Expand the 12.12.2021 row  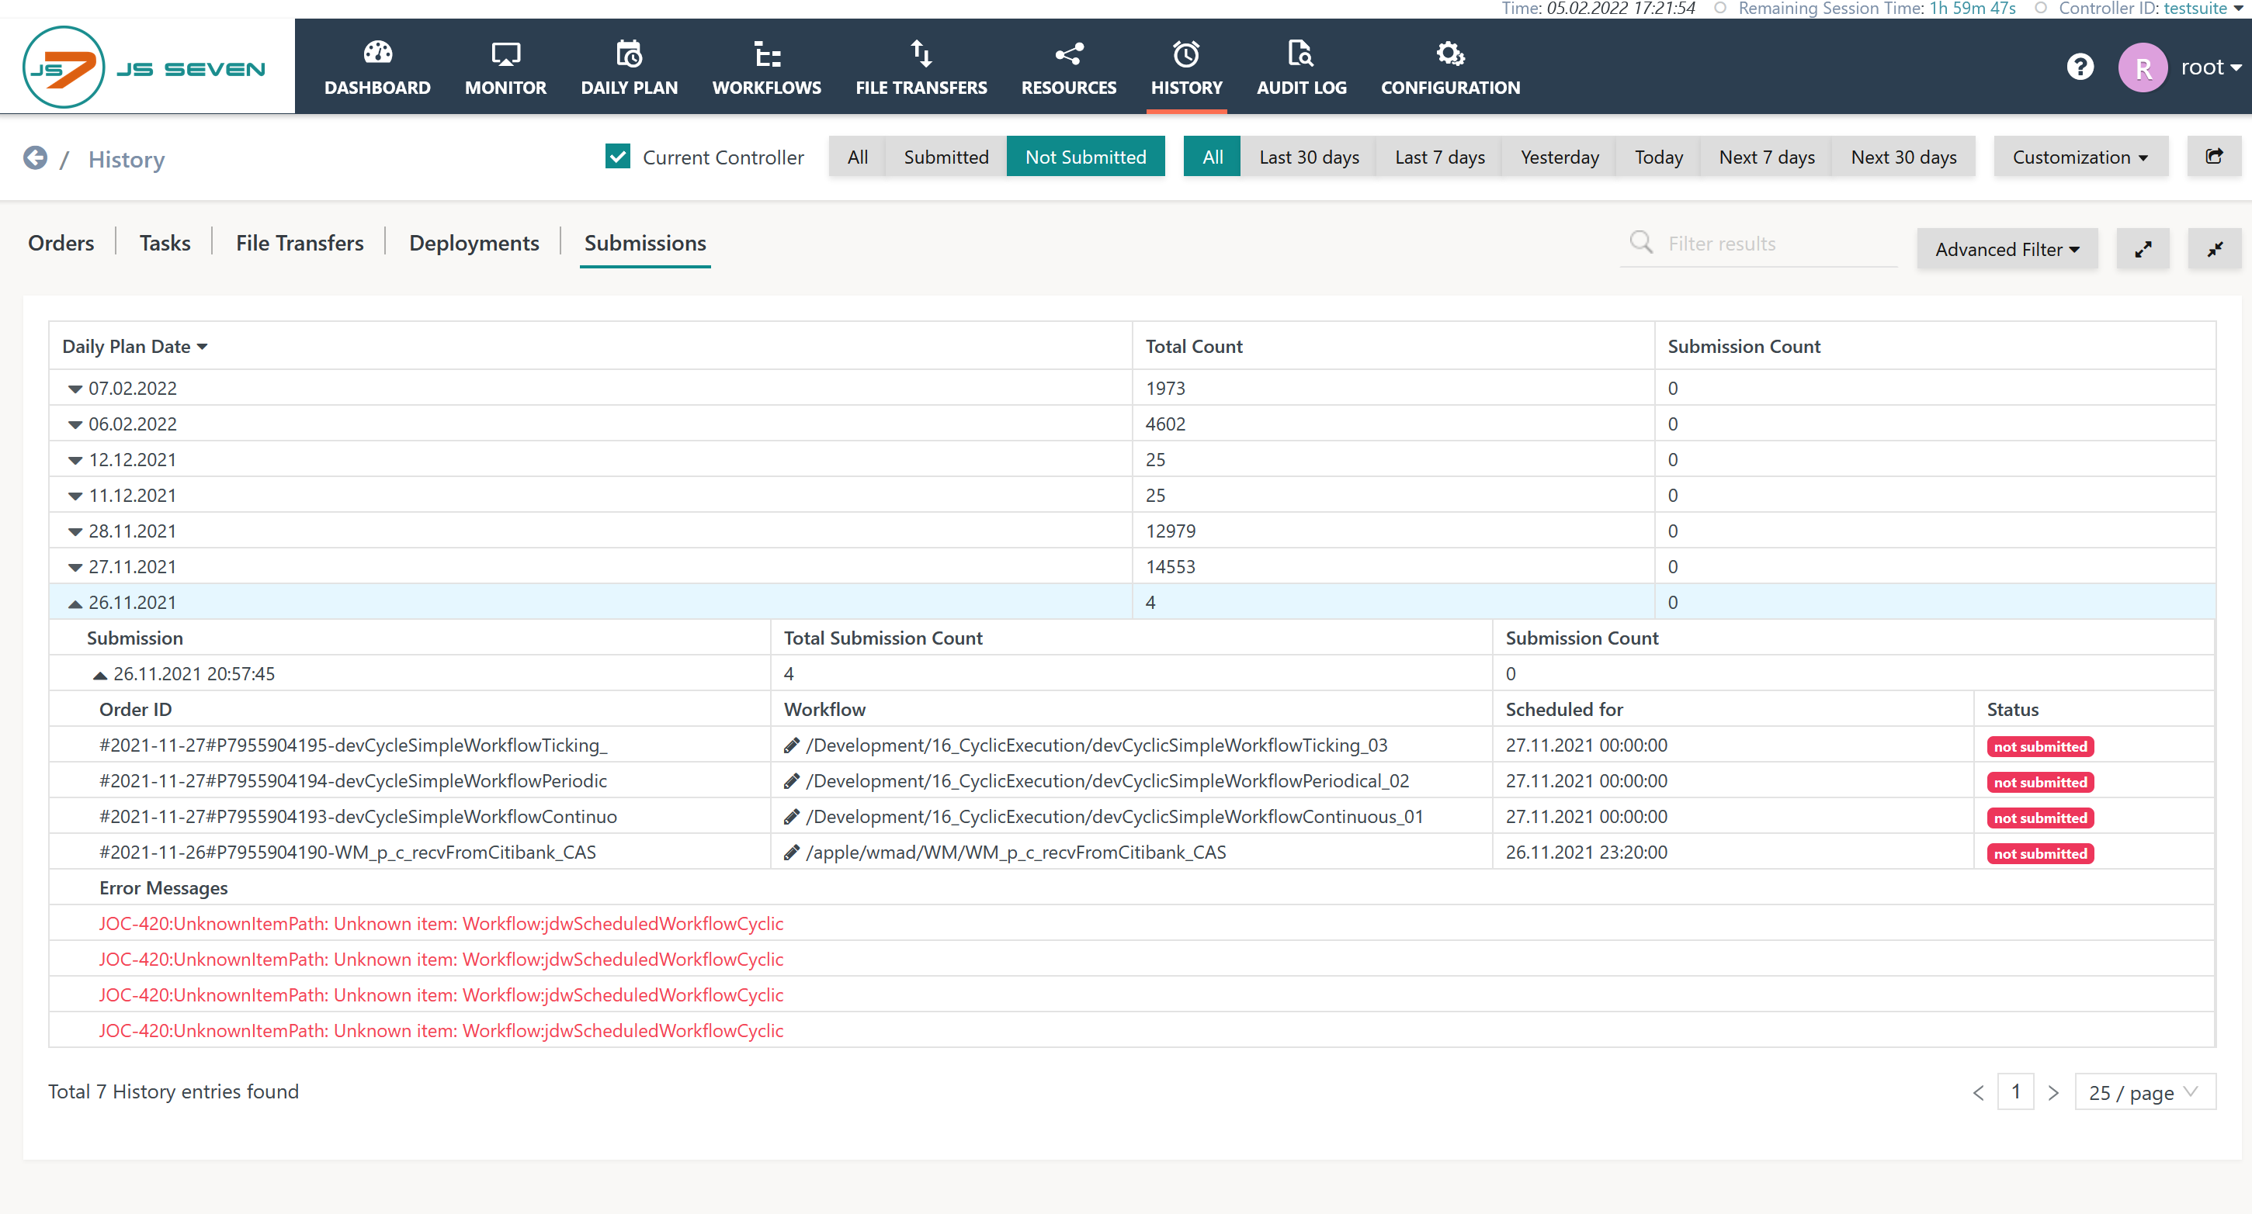coord(75,461)
